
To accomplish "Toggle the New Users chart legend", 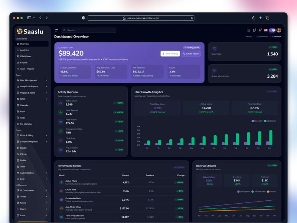I will pyautogui.click(x=257, y=121).
